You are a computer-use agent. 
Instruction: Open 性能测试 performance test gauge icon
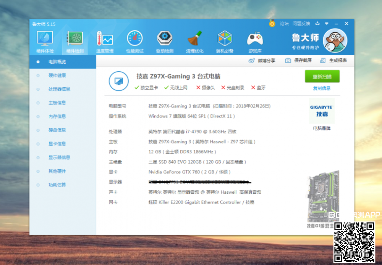coord(134,42)
